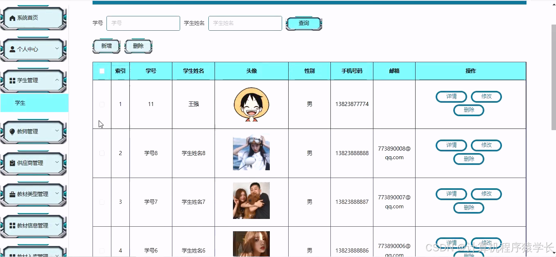Viewport: 556px width, 257px height.
Task: Open the 教材类型管理 menu item
Action: (x=34, y=194)
